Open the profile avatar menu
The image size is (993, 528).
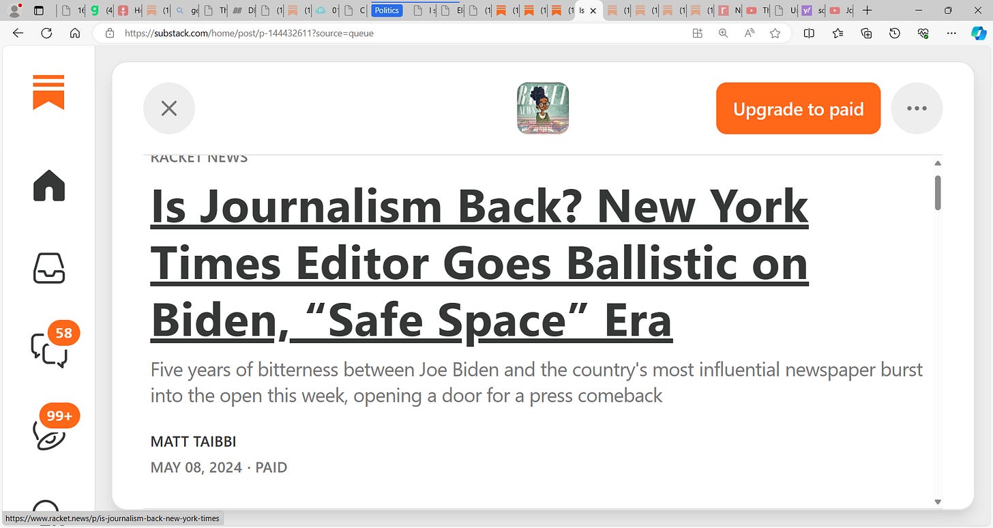tap(14, 10)
